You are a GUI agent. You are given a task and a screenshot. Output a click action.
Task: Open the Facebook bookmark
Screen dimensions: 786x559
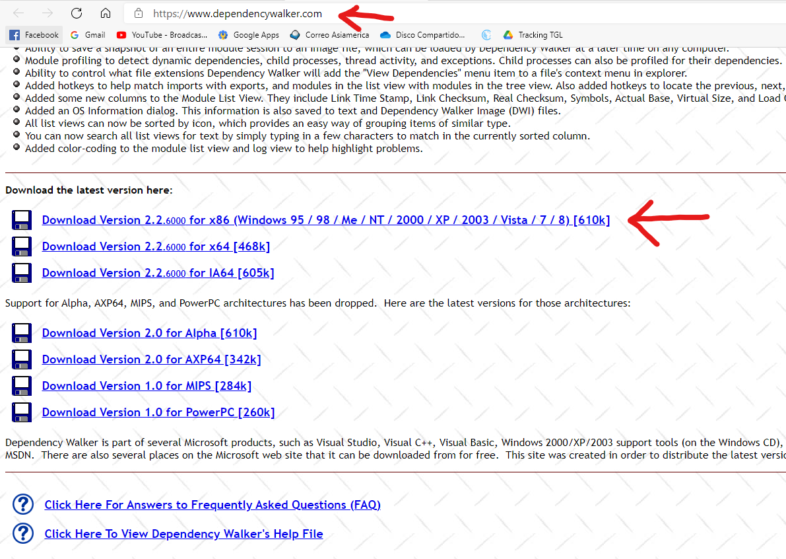(34, 34)
